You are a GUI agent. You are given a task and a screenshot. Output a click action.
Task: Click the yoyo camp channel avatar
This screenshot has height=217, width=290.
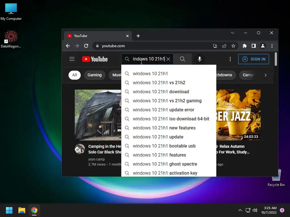pyautogui.click(x=80, y=149)
